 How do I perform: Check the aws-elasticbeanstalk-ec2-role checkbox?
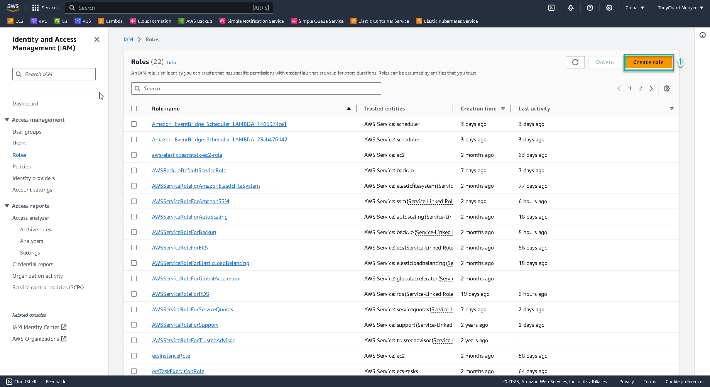[134, 155]
